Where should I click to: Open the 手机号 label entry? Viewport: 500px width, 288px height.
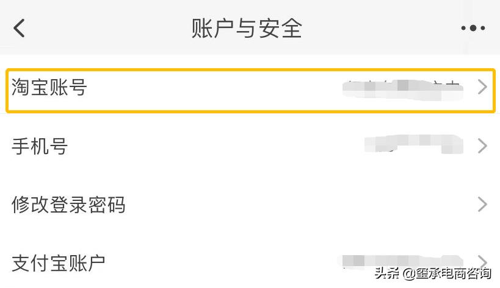(40, 146)
